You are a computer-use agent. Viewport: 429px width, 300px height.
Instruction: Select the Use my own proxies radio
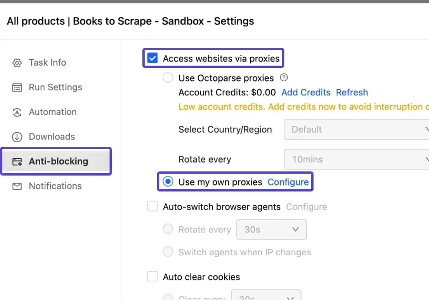(168, 182)
